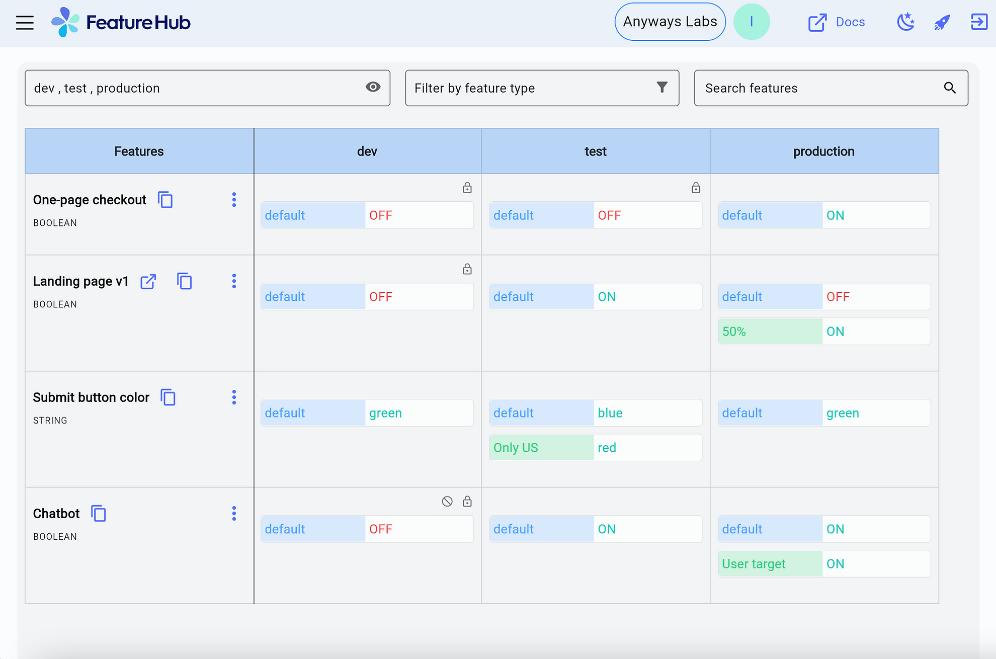Select the production tab column header
The width and height of the screenshot is (996, 659).
click(x=822, y=151)
